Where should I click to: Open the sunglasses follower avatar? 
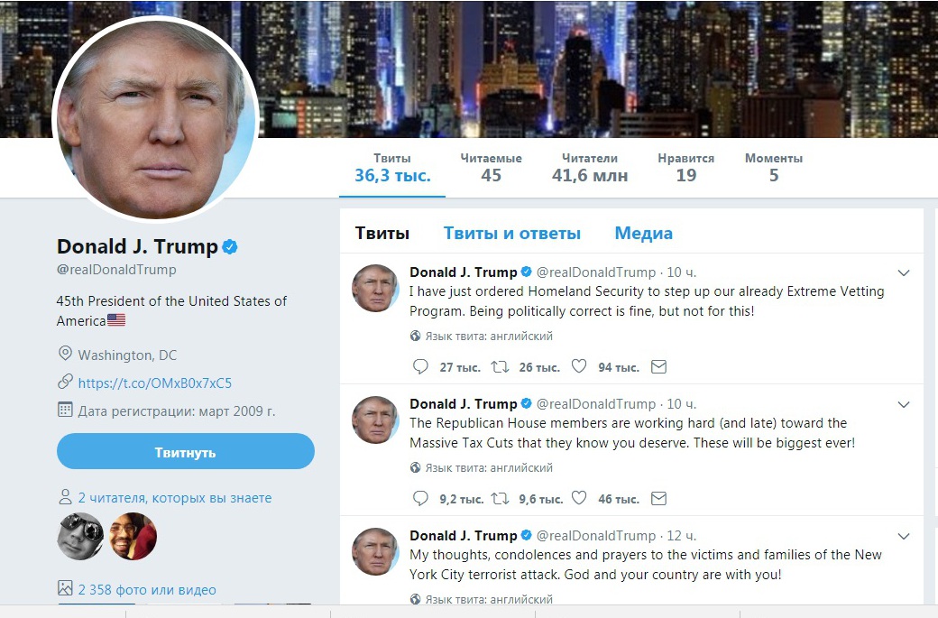point(80,536)
